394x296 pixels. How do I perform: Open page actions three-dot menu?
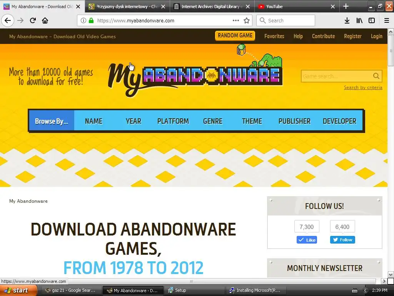pyautogui.click(x=236, y=20)
